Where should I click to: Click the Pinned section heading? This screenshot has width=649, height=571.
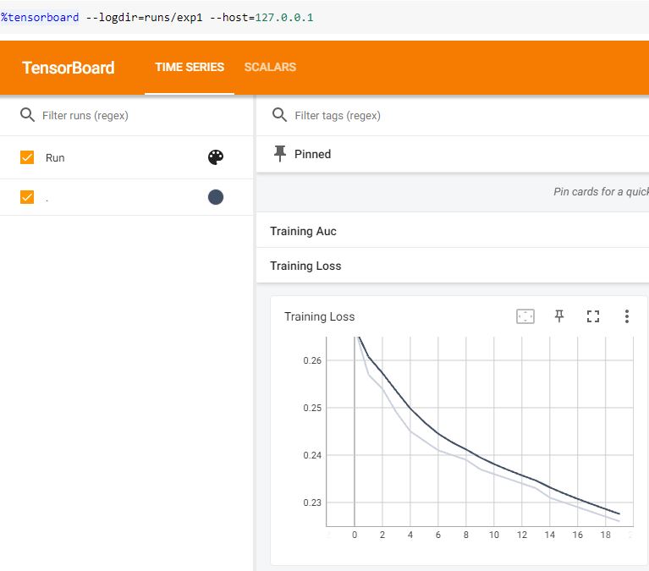[312, 154]
